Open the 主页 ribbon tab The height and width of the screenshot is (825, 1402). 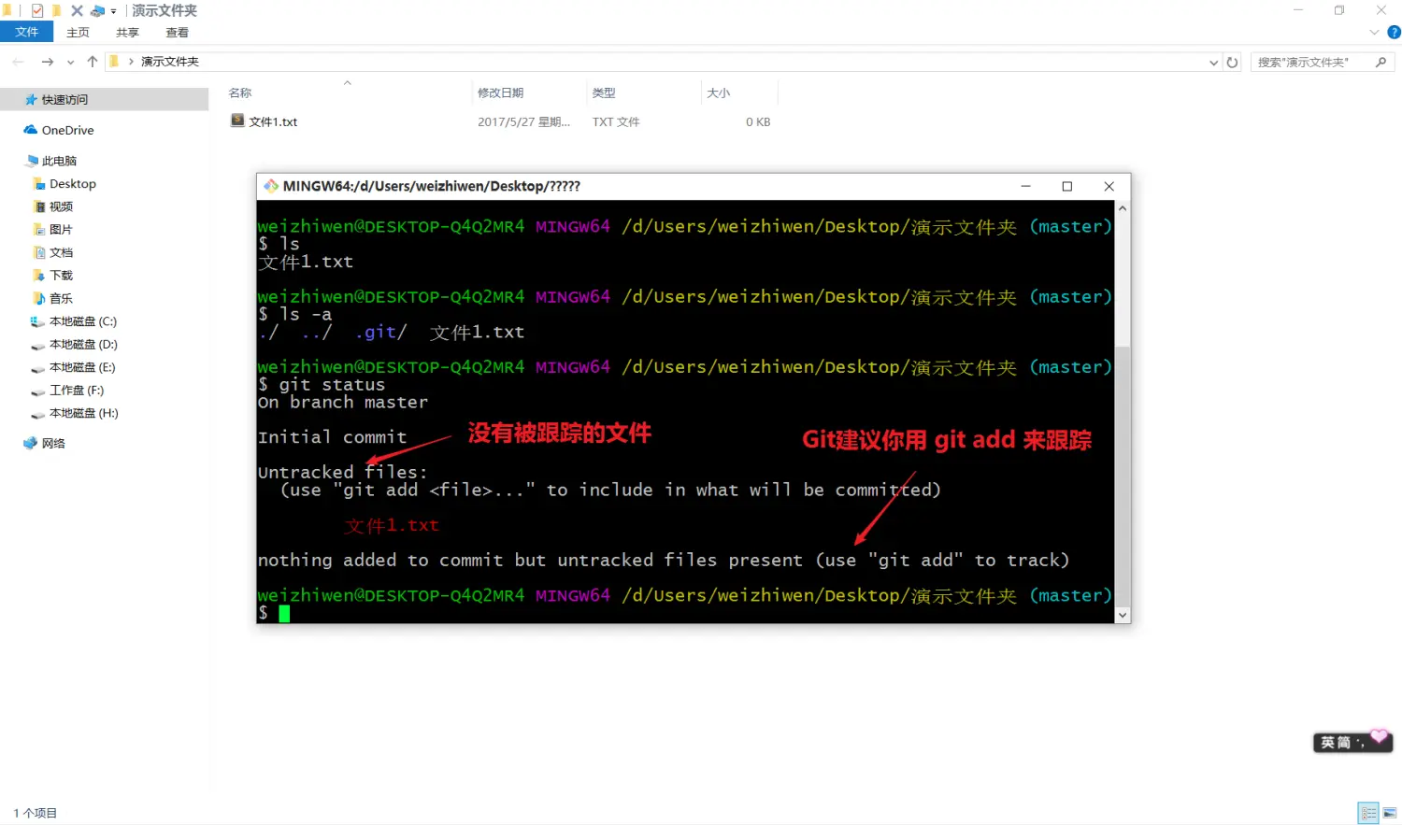click(78, 33)
